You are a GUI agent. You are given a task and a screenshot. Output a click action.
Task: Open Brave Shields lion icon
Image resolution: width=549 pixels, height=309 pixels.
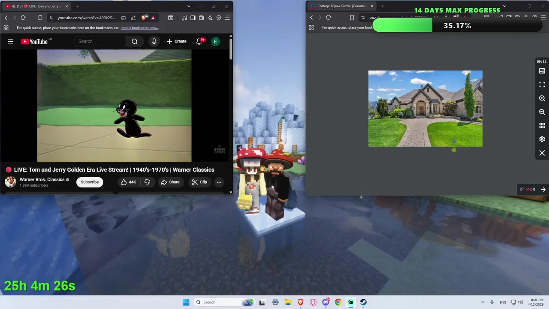(x=144, y=18)
